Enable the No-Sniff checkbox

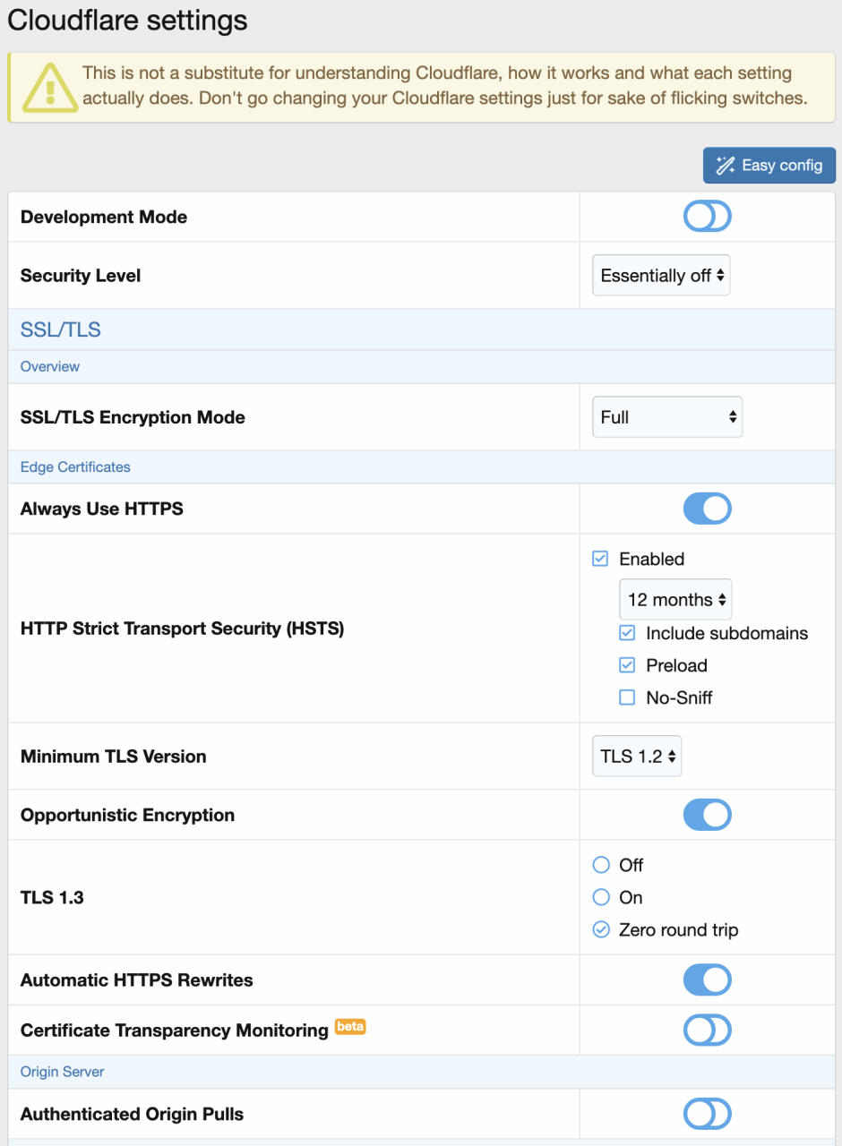point(627,697)
